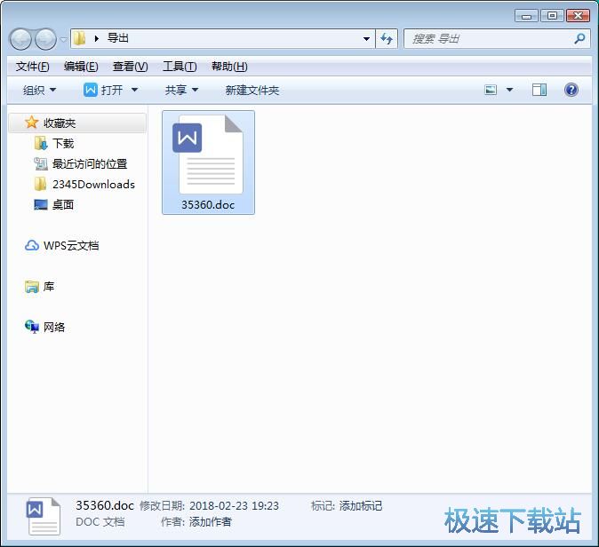This screenshot has width=599, height=547.
Task: Click the magnifier search icon
Action: point(579,38)
